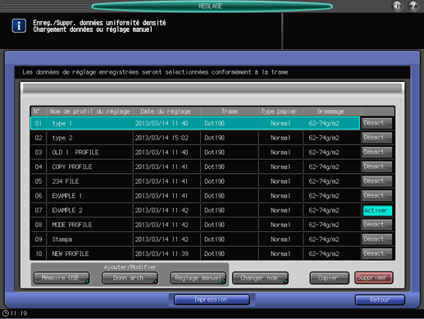Toggle Désact. for OLD 1 PROFILE
Viewport: 424px width, 319px height.
click(x=377, y=153)
